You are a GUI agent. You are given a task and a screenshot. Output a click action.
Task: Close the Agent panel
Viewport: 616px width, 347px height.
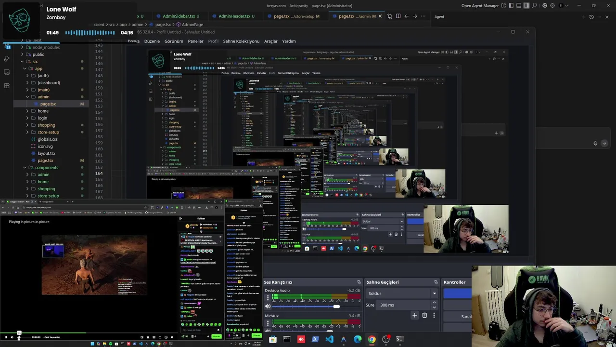[607, 17]
